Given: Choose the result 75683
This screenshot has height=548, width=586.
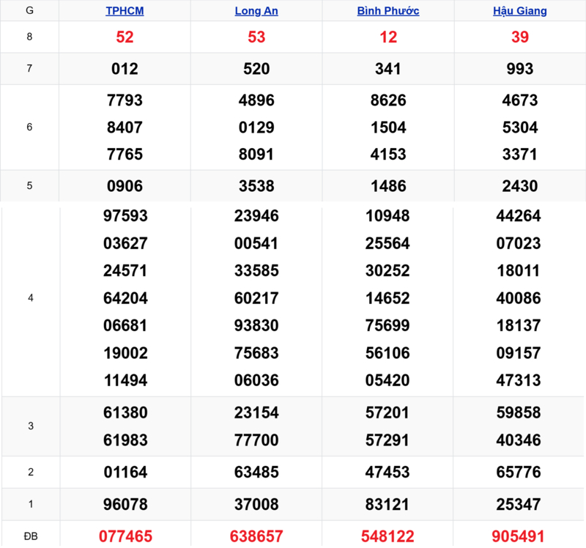Looking at the screenshot, I should (256, 353).
